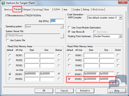Enable NoInit for RAM3

point(118,66)
